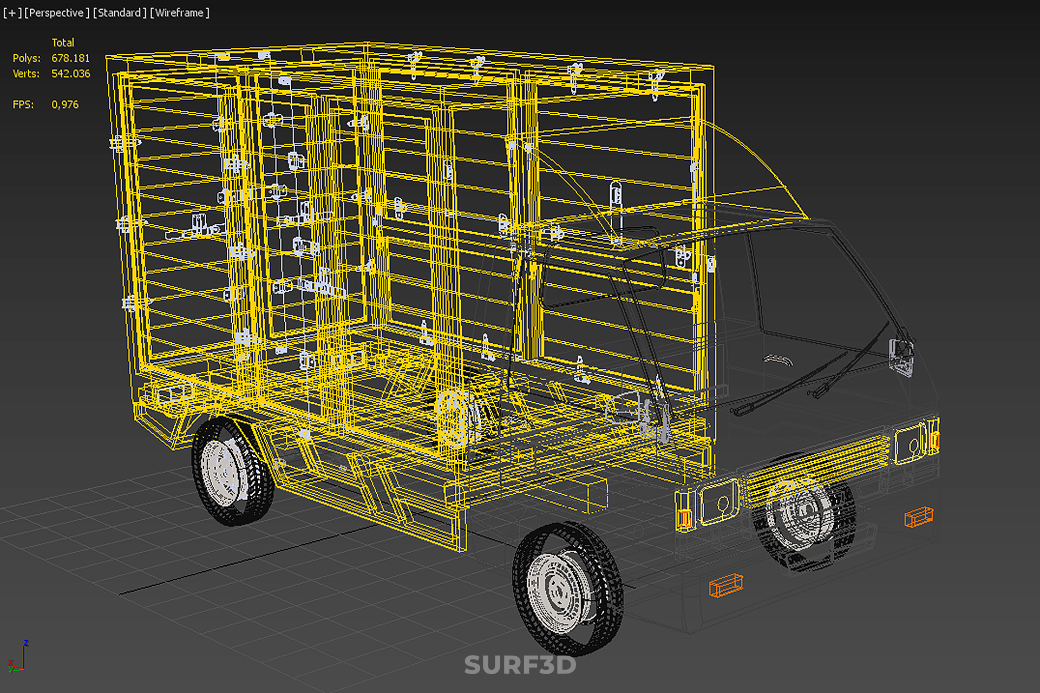Open the [+] general viewport menu
Screen dimensions: 1040x693
point(12,13)
